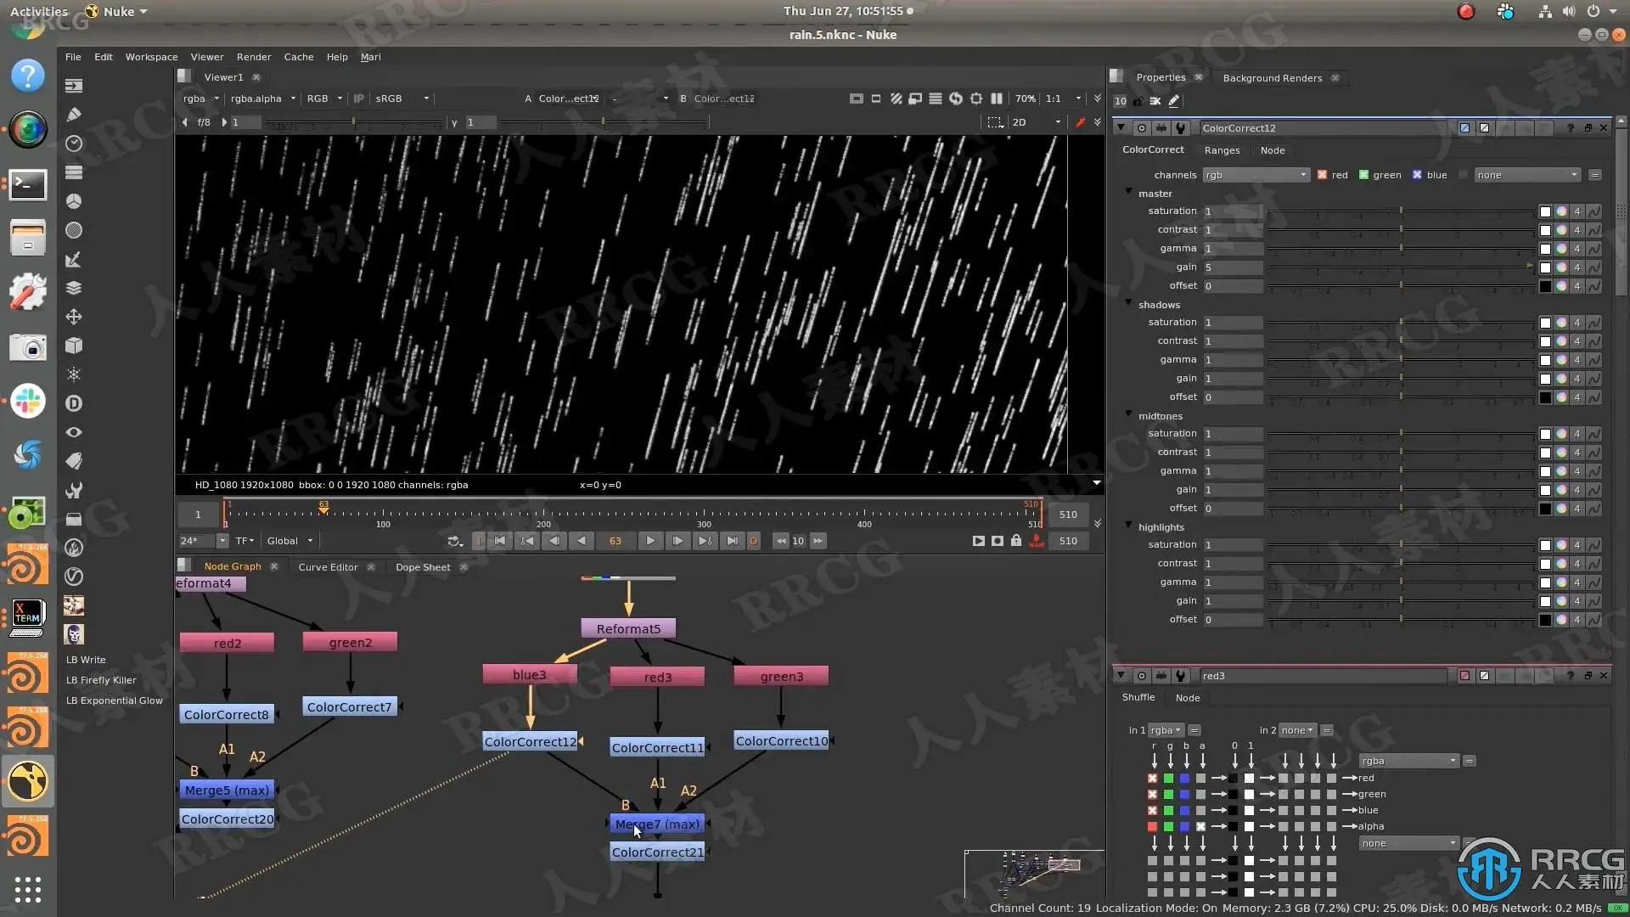Adjust the master gain slider
The height and width of the screenshot is (917, 1630).
[x=1401, y=267]
